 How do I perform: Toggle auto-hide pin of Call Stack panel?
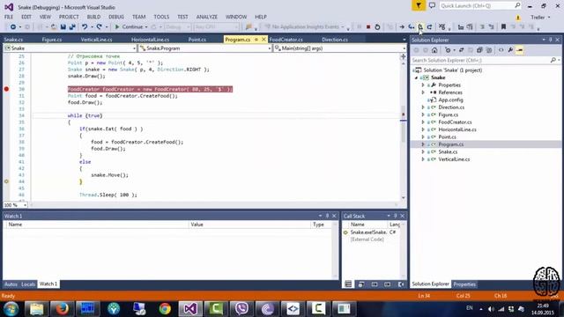point(395,216)
